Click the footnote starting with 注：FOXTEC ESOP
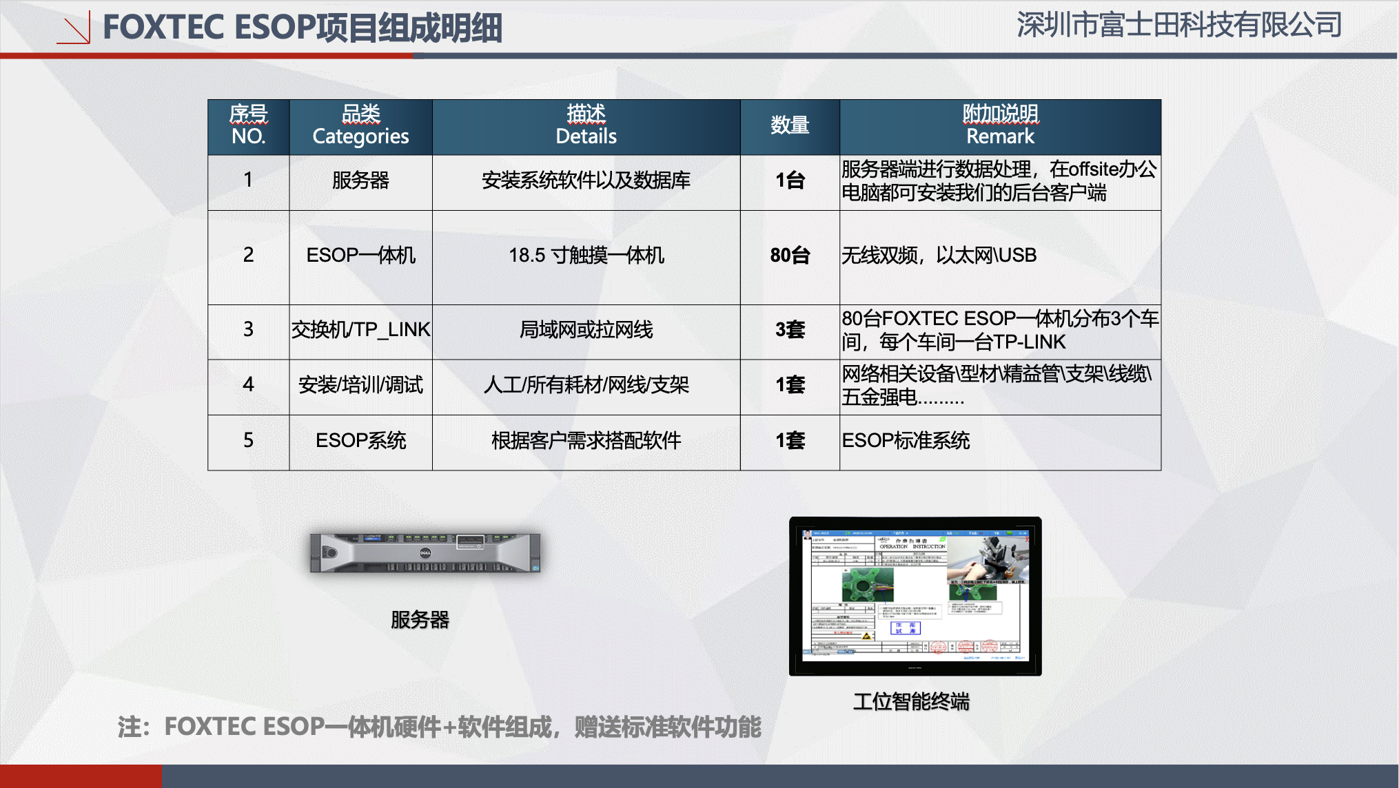 [439, 727]
